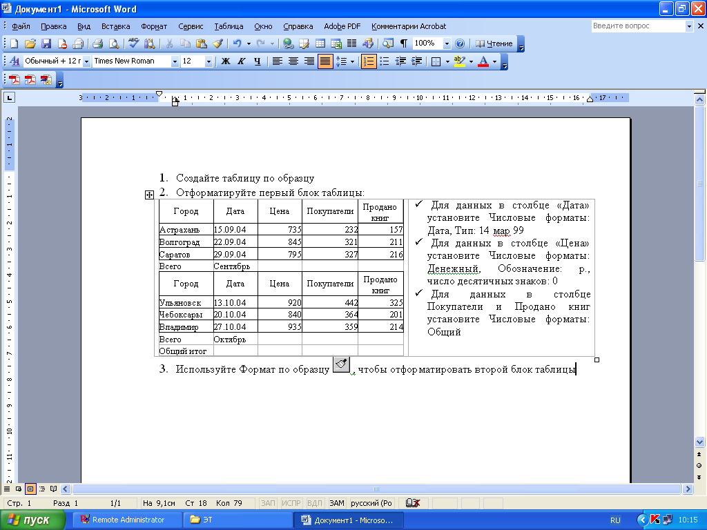Screen dimensions: 707x530
Task: Apply red font color with the A button
Action: coord(483,61)
